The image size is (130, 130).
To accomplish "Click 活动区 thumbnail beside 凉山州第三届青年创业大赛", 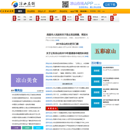I will [x=96, y=92].
